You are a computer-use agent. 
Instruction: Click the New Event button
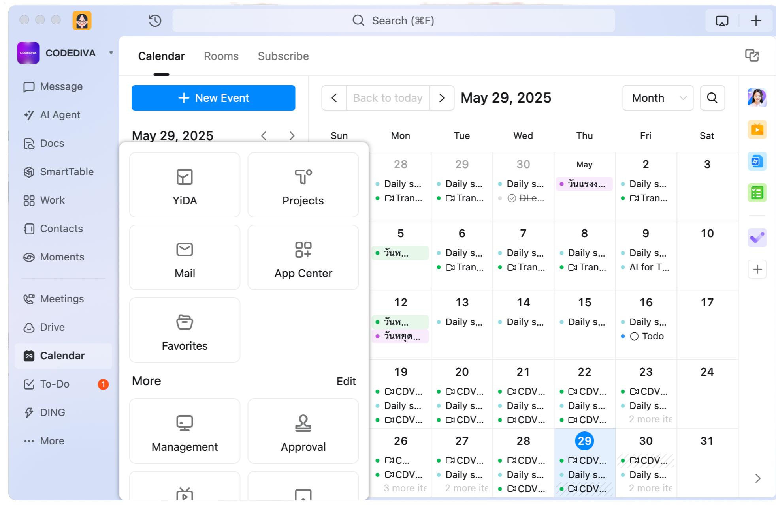[x=213, y=98]
